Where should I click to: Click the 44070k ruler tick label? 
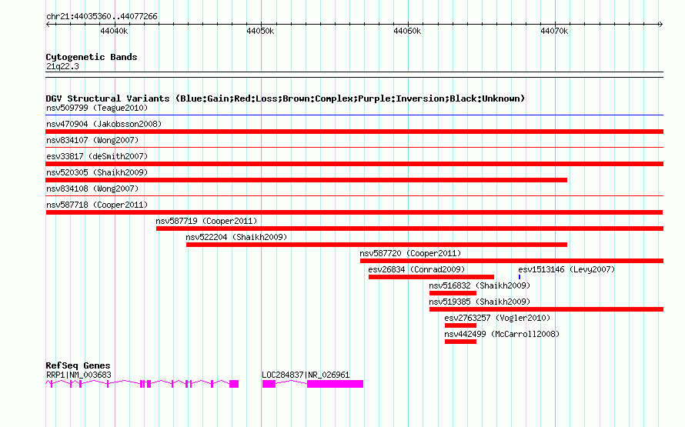pos(554,31)
